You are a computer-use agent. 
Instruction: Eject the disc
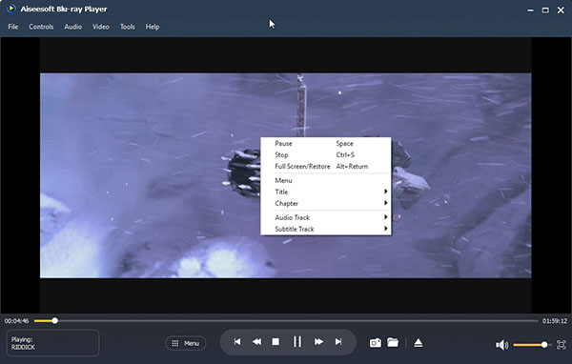click(419, 343)
